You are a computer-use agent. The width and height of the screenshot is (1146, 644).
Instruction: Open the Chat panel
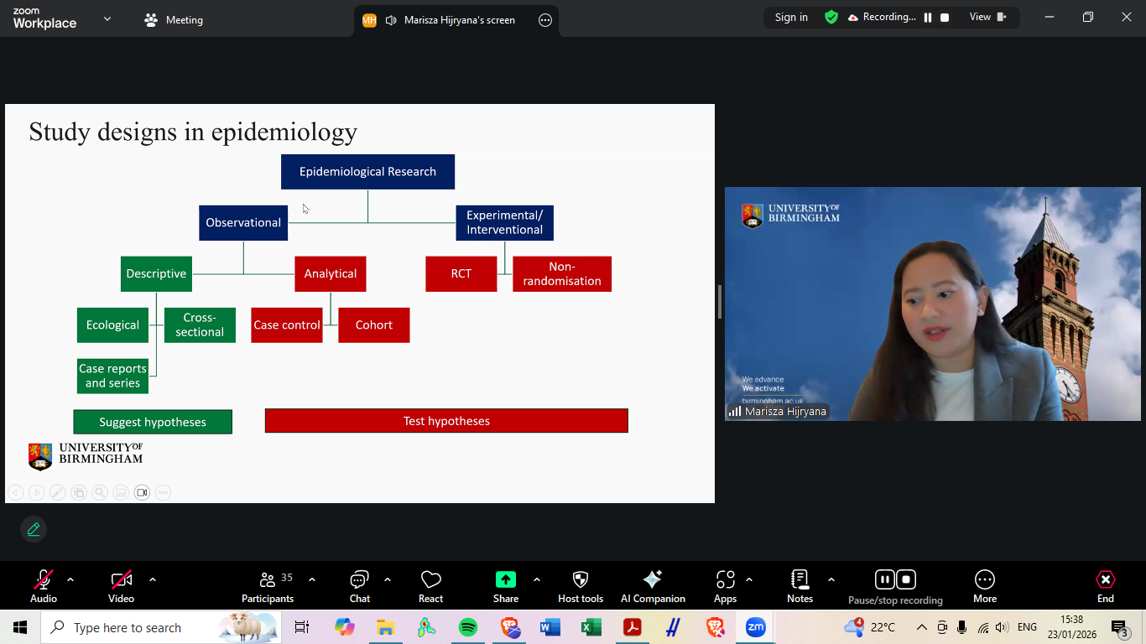(360, 585)
